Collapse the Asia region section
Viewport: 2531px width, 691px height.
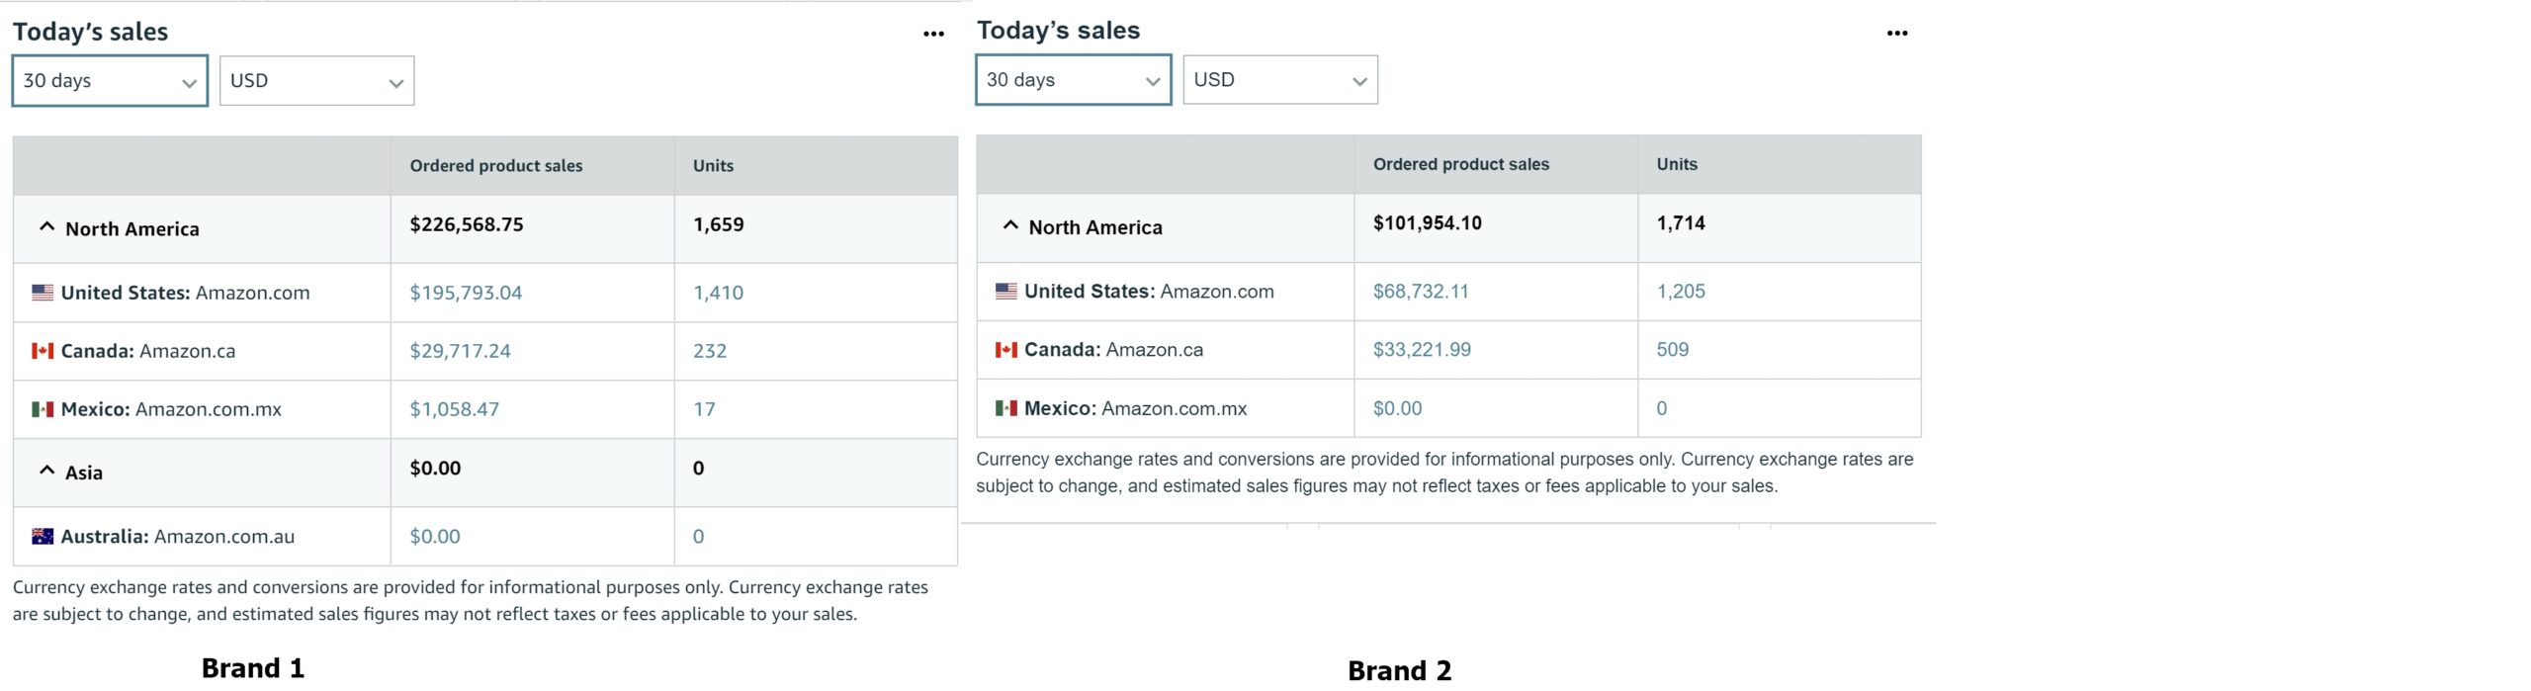coord(46,471)
